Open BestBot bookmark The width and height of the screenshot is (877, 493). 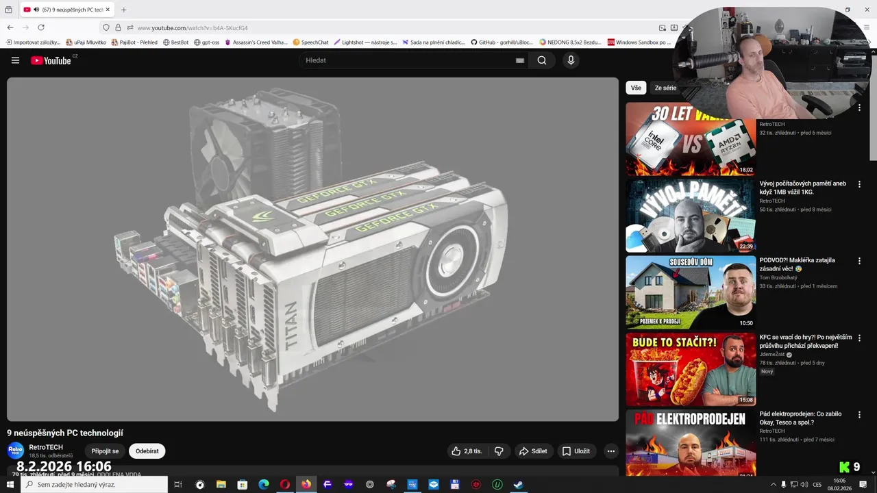click(175, 42)
